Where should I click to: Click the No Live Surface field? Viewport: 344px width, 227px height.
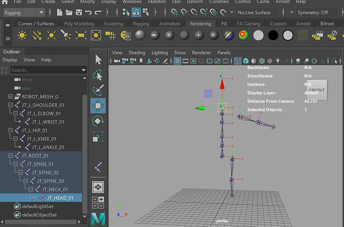click(x=256, y=13)
